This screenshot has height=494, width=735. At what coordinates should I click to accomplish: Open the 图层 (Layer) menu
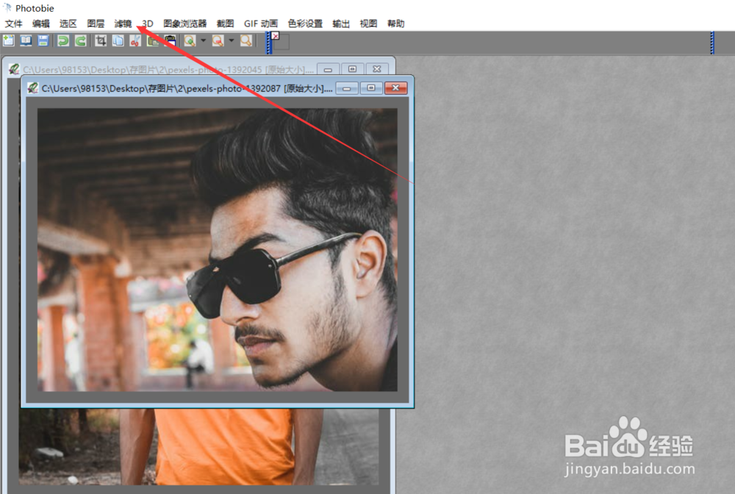(x=96, y=24)
